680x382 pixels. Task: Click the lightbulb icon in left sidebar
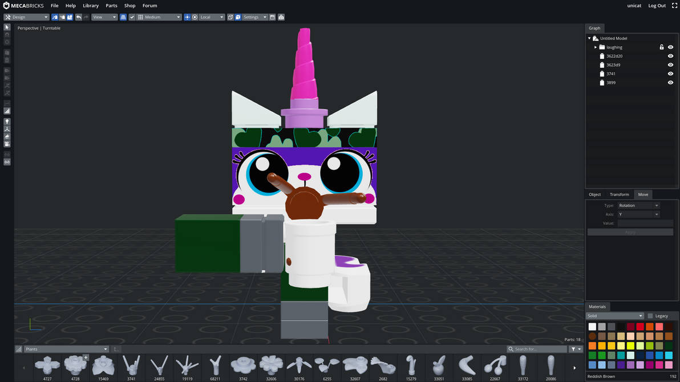coord(7,122)
